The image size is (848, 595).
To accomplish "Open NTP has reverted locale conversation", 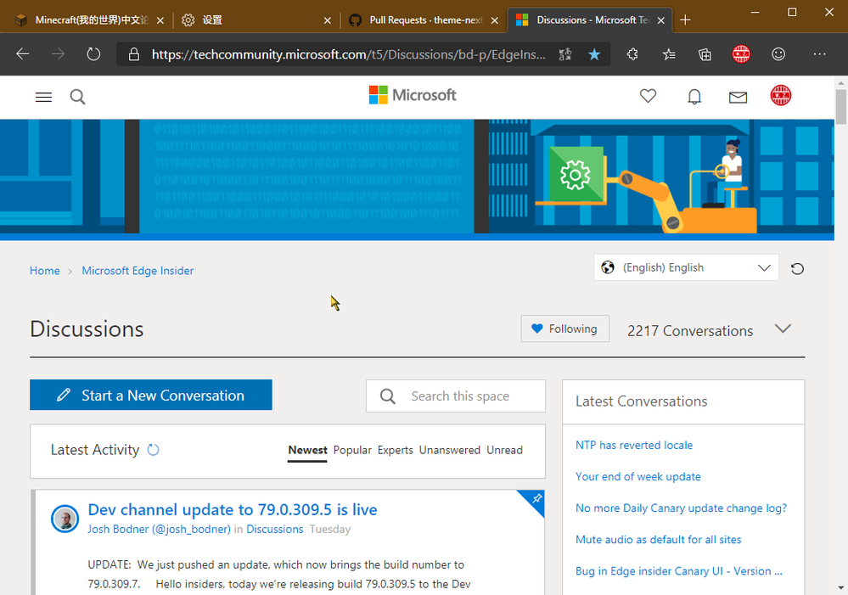I will pos(634,445).
